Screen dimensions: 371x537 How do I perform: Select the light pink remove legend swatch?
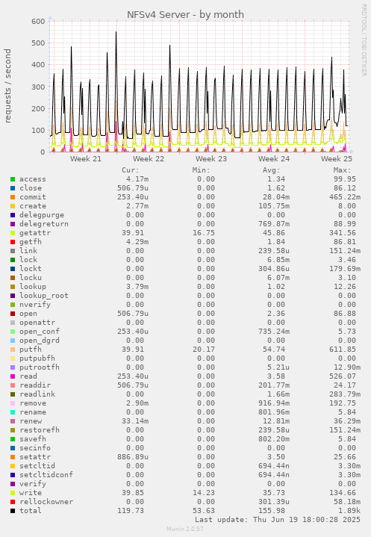[x=13, y=403]
